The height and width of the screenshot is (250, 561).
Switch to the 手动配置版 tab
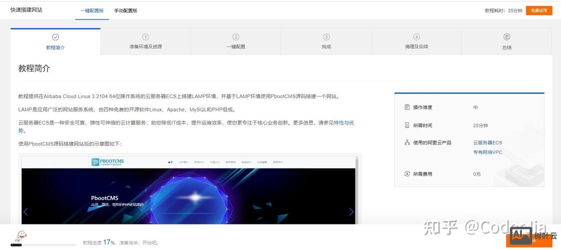click(x=125, y=10)
